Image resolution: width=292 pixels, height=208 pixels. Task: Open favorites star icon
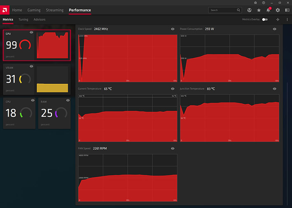(x=259, y=10)
